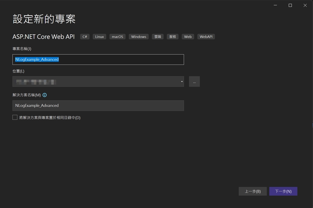
Task: Click the solution name info icon
Action: pos(45,95)
